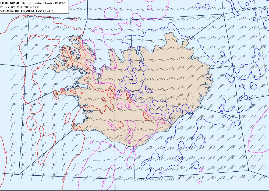Select the IT initial time line 07. Okt. 2014
This screenshot has width=269, height=191.
click(x=19, y=7)
